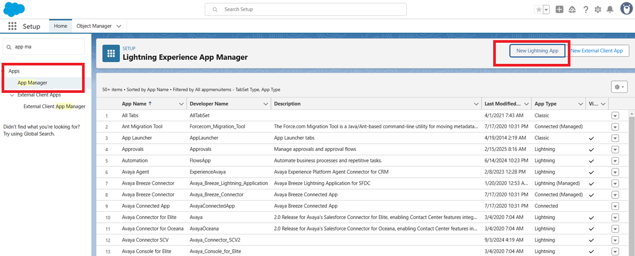This screenshot has width=635, height=256.
Task: Click the App Manager page header icon
Action: click(111, 53)
